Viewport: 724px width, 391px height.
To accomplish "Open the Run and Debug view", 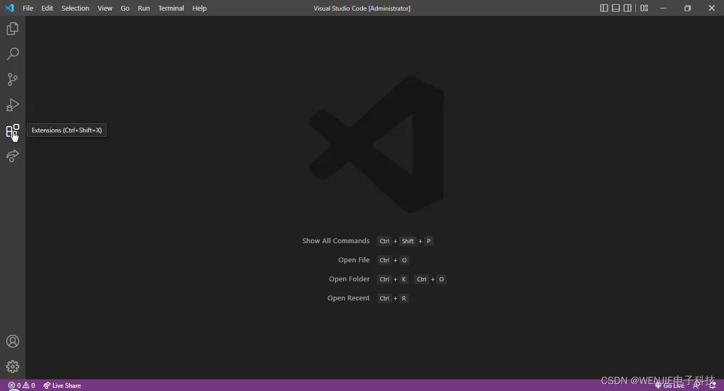I will (13, 105).
